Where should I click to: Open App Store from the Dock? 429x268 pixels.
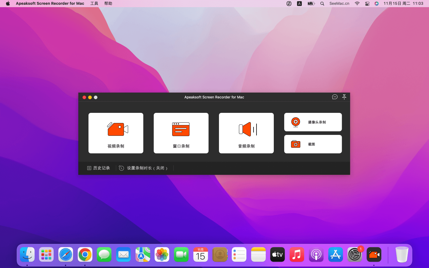point(335,255)
